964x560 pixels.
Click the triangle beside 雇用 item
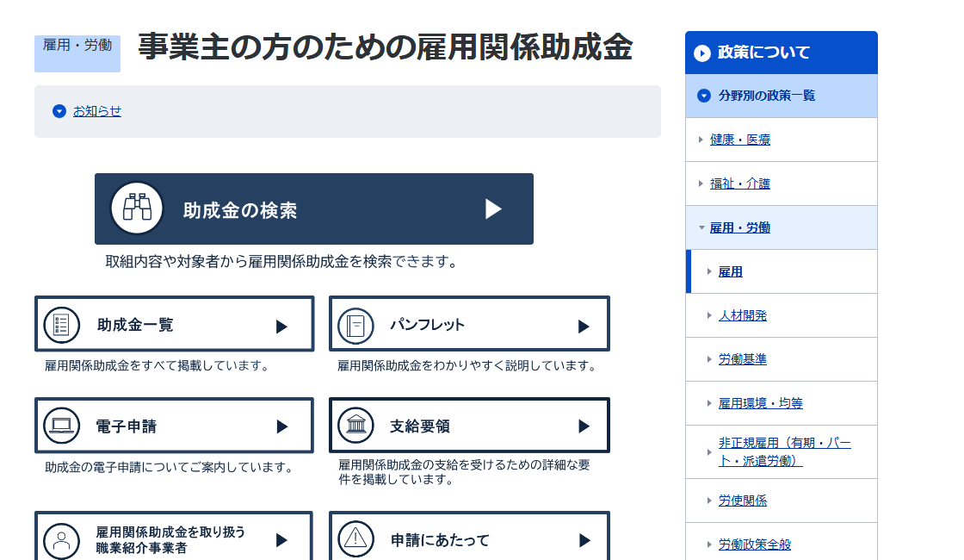click(x=709, y=271)
